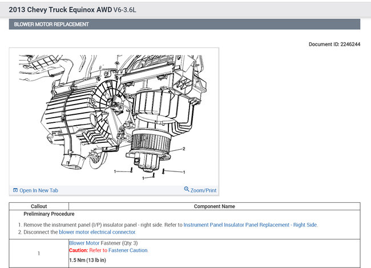Open Instrument Panel Insulator Panel Replacement link
The height and width of the screenshot is (268, 371).
point(250,225)
